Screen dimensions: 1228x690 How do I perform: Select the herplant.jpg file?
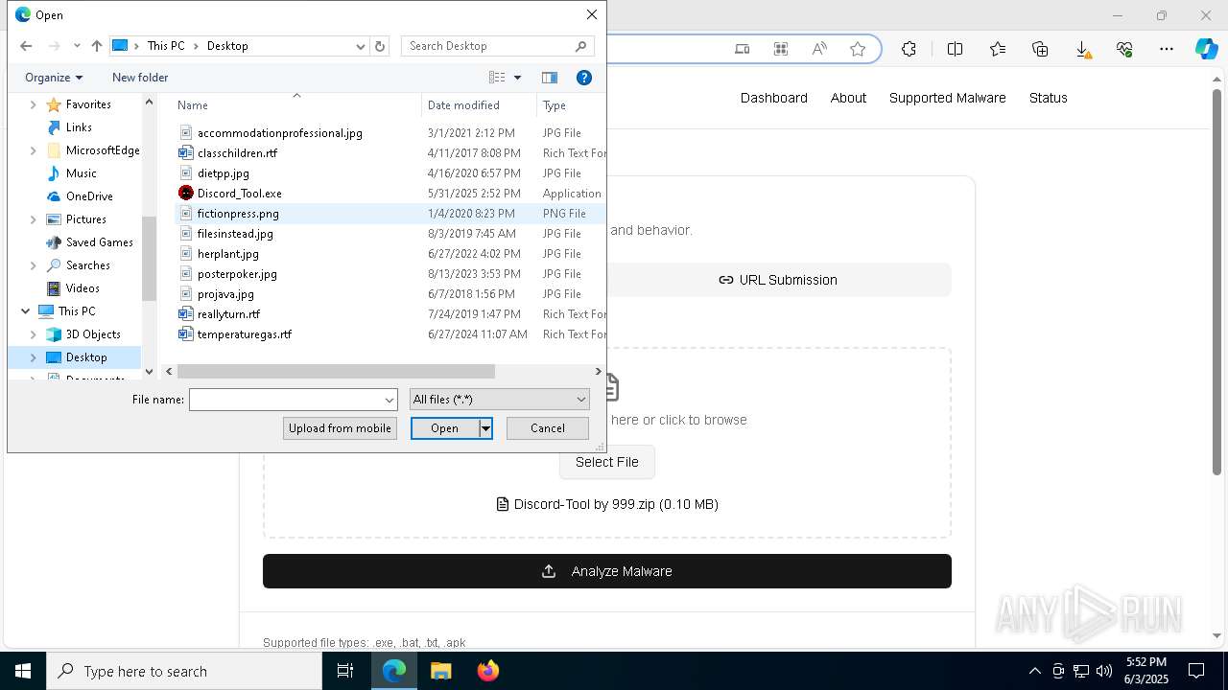tap(228, 254)
